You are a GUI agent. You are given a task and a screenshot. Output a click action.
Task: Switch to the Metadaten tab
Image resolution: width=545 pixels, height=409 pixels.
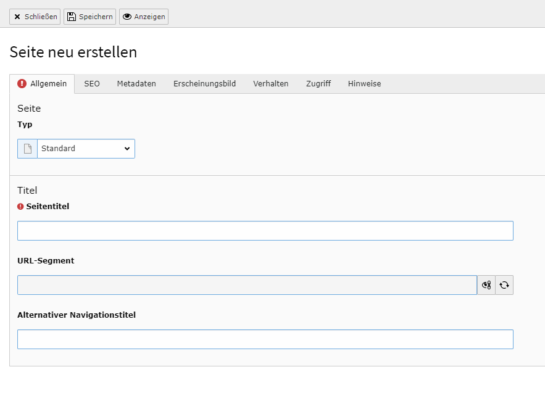[136, 84]
